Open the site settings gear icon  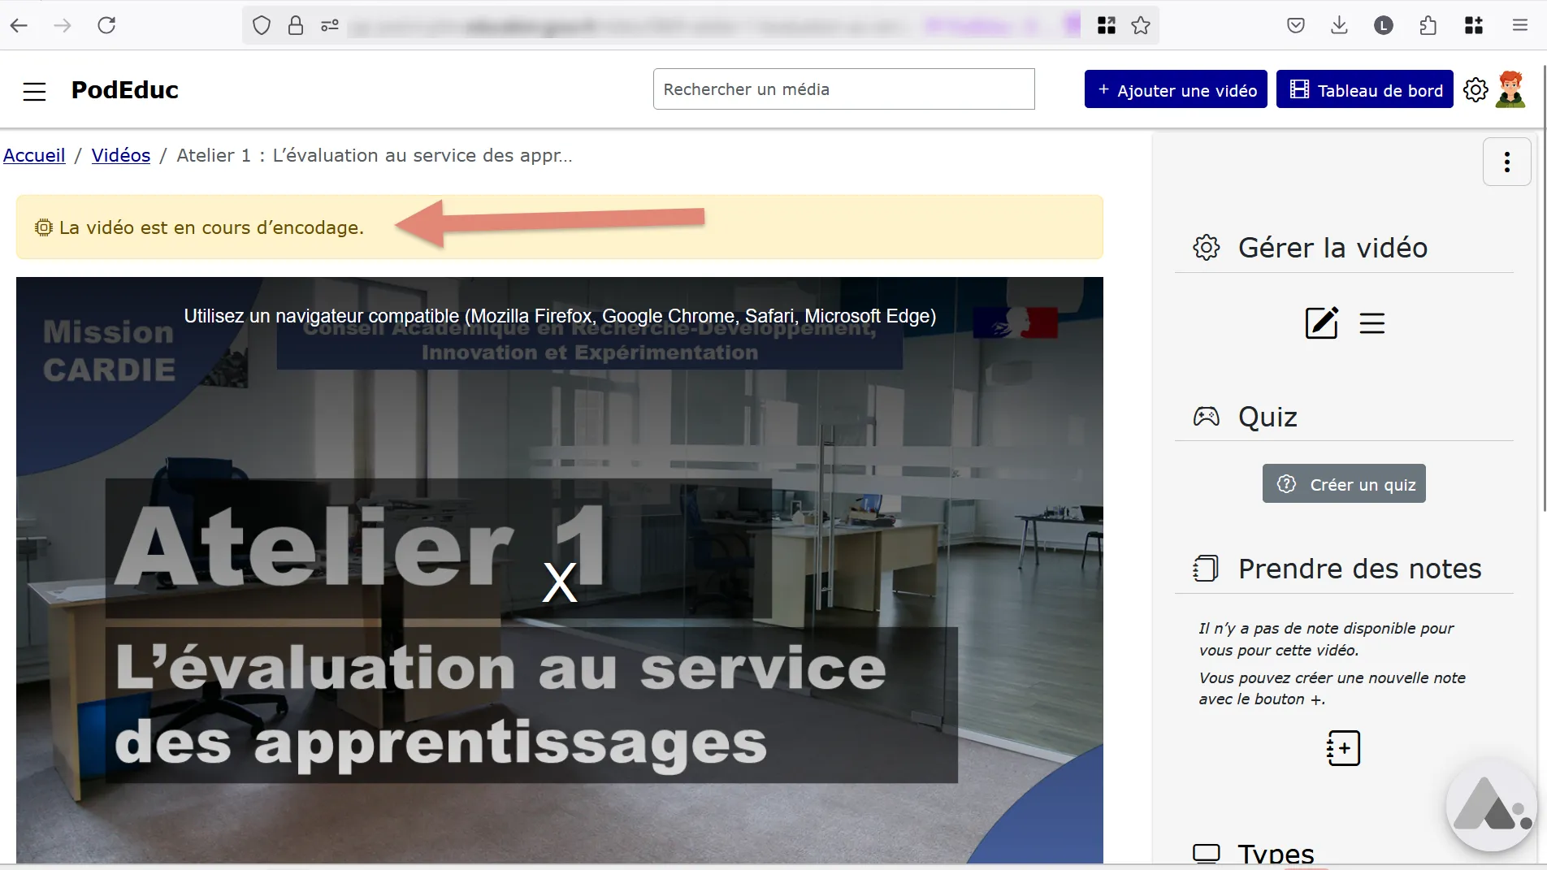(x=1475, y=89)
